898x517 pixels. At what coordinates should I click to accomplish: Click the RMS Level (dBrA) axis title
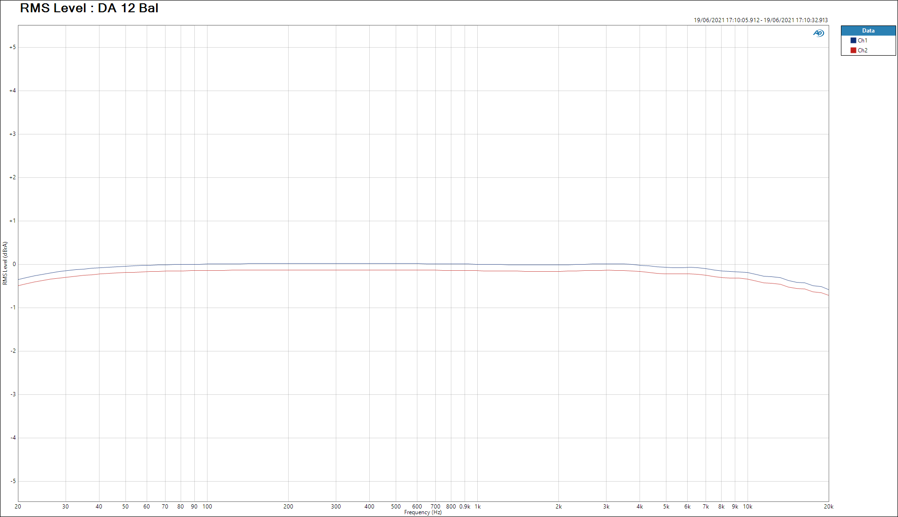(5, 263)
